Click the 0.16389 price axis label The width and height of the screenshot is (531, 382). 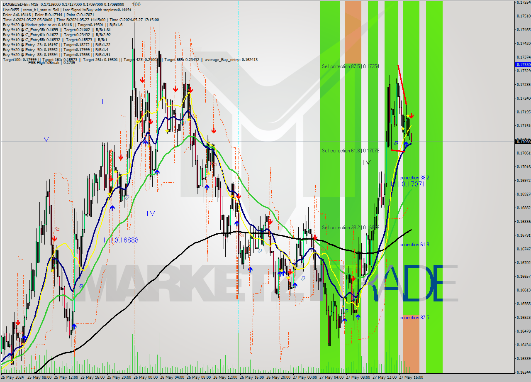(524, 358)
